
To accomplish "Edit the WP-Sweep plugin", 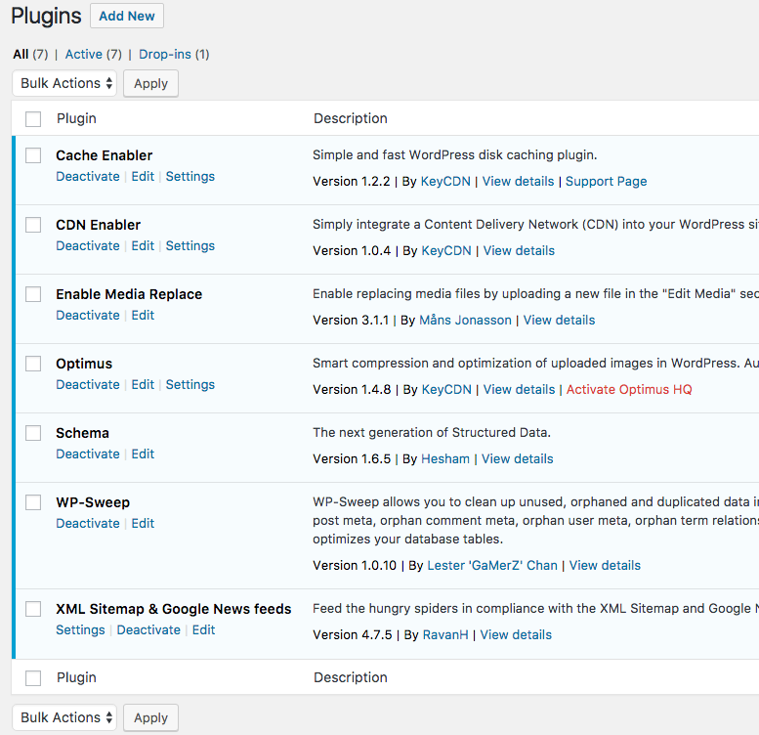I will 143,524.
